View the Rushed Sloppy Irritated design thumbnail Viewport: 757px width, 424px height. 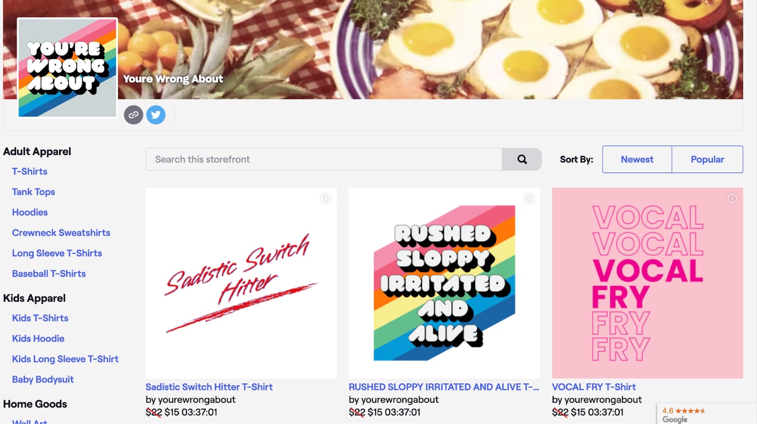point(444,283)
